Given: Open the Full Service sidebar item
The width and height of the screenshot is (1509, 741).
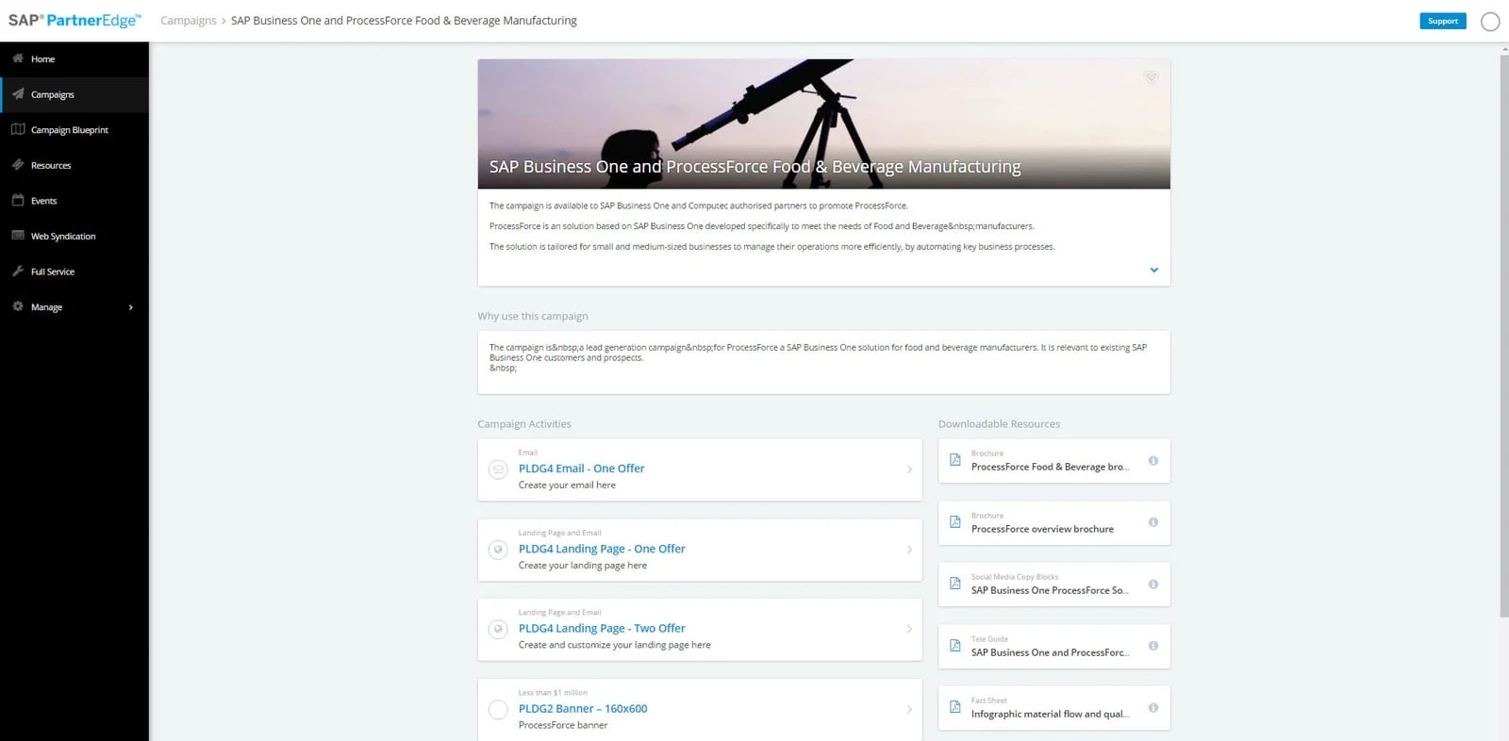Looking at the screenshot, I should pyautogui.click(x=75, y=272).
